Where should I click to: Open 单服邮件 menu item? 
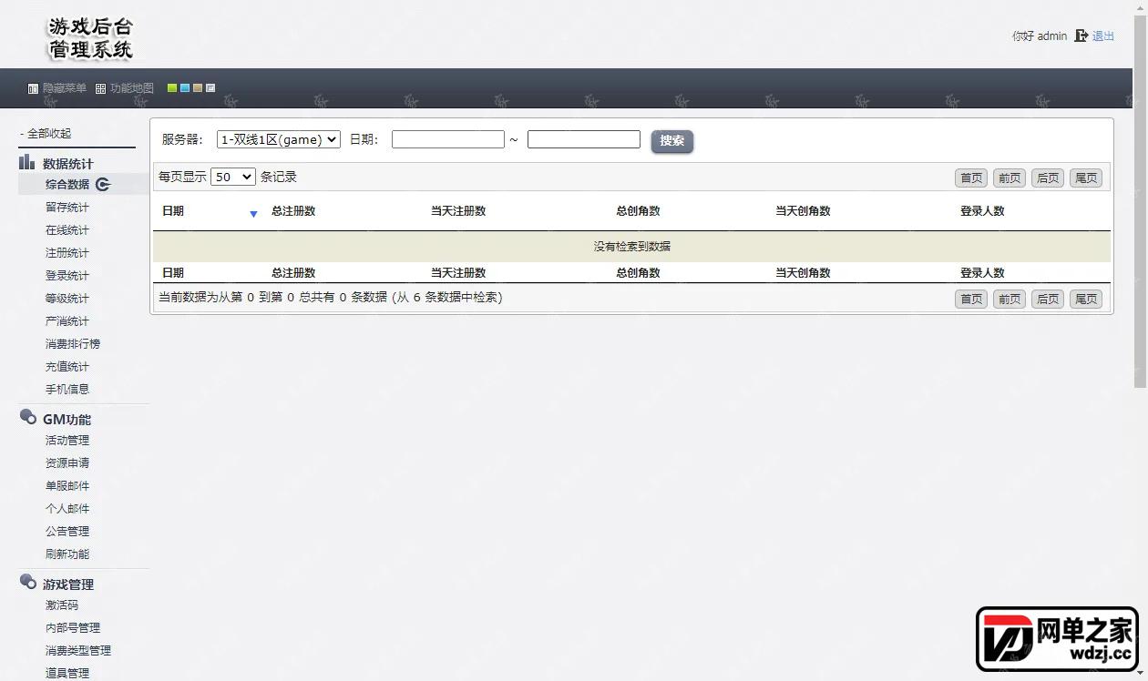click(67, 486)
